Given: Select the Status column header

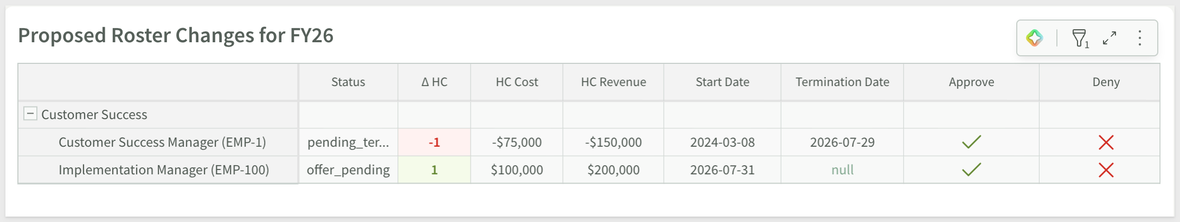Looking at the screenshot, I should point(348,82).
